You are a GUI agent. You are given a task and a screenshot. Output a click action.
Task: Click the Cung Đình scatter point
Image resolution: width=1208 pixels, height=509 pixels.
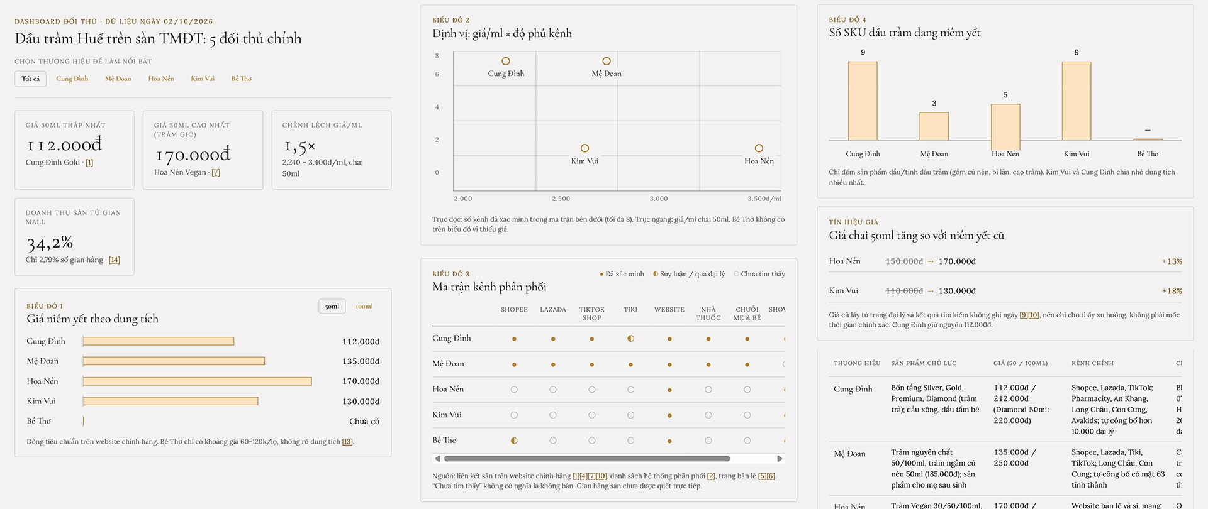(x=506, y=61)
